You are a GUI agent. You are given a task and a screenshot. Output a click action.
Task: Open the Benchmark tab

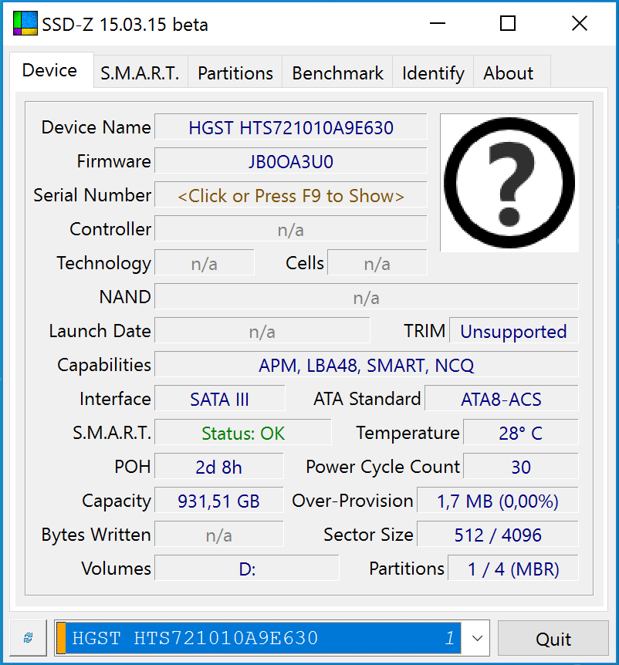337,73
